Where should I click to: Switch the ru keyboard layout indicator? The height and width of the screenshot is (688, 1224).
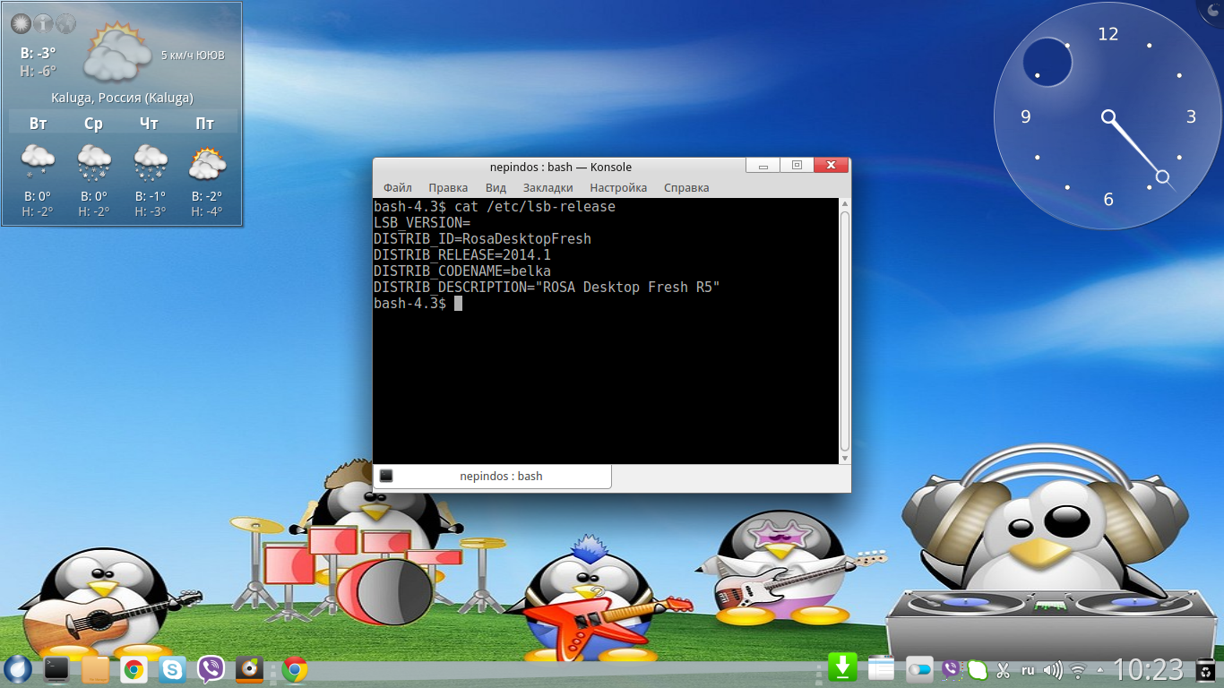(1028, 670)
